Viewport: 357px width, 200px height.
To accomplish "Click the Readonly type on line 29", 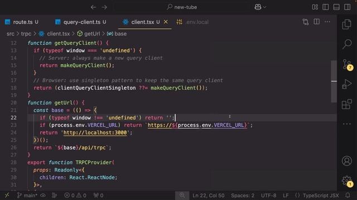I will (66, 170).
